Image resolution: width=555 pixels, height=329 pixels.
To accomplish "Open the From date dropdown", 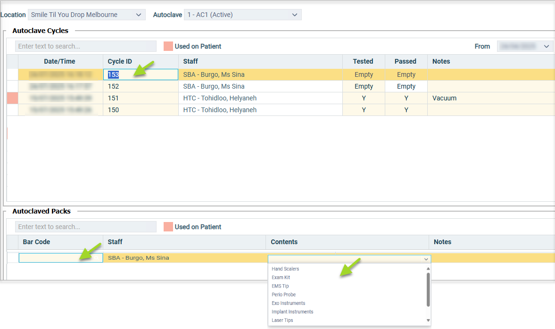I will pos(525,46).
